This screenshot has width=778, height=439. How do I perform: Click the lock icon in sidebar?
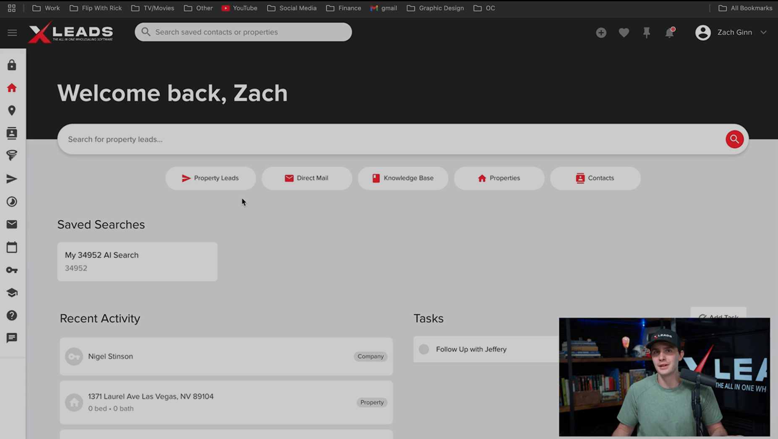tap(12, 65)
